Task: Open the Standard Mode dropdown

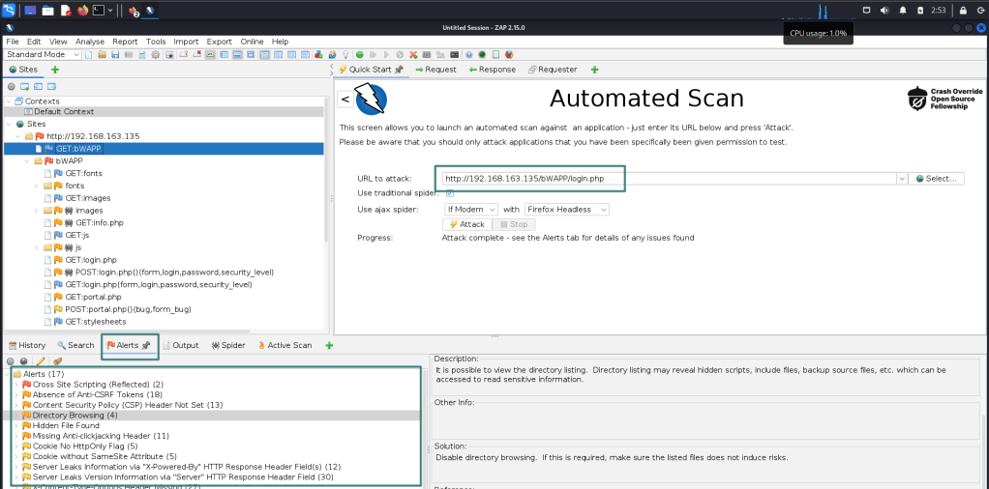Action: coord(43,55)
